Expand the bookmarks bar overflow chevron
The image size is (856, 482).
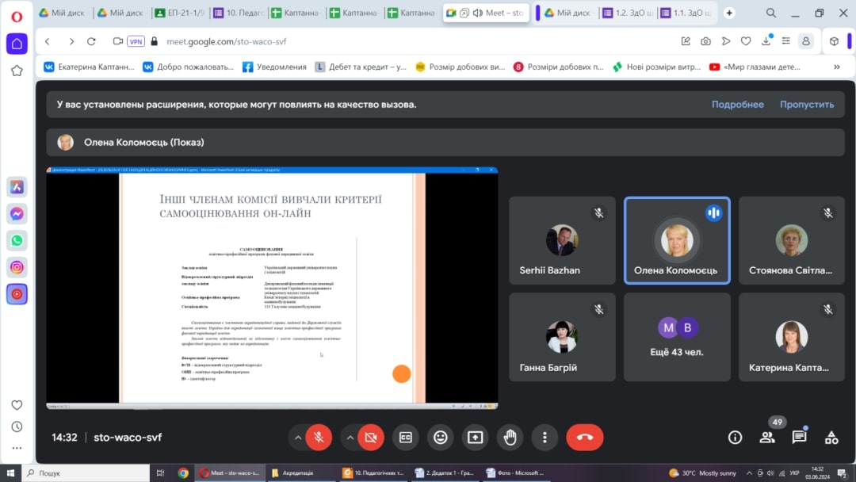point(837,67)
